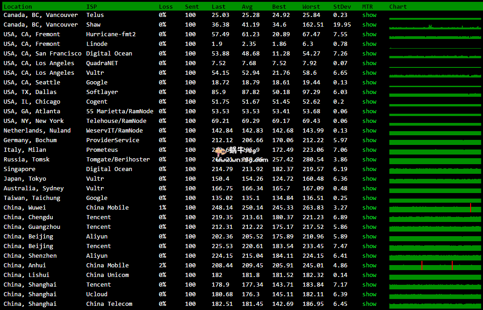Image resolution: width=483 pixels, height=310 pixels.
Task: Click 'show' for Dallas Softlayer row
Action: tap(369, 92)
